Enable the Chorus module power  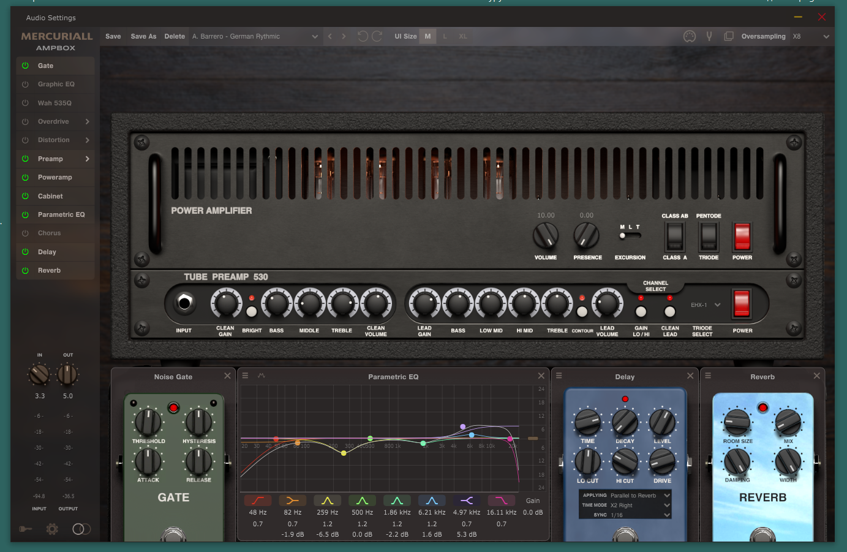[25, 233]
